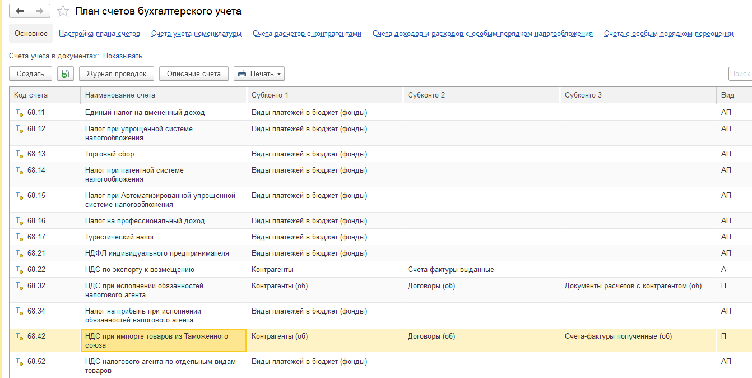The width and height of the screenshot is (752, 378).
Task: Add page to favorites with star icon
Action: point(63,11)
